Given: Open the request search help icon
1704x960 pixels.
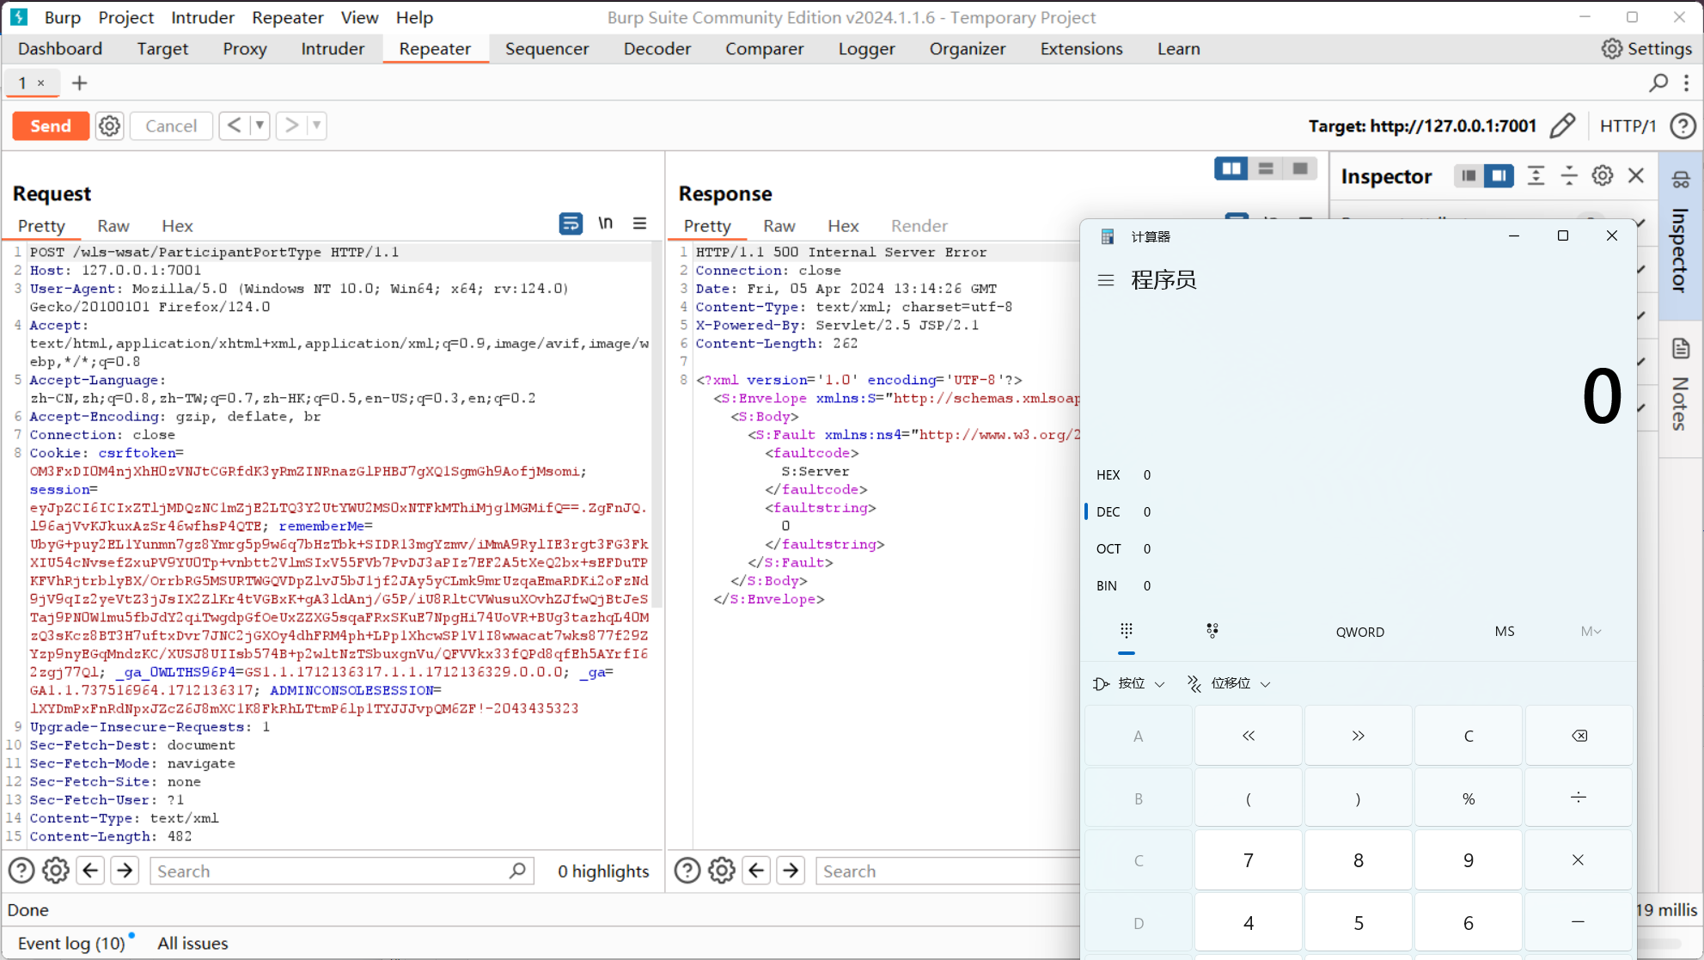Looking at the screenshot, I should point(21,871).
